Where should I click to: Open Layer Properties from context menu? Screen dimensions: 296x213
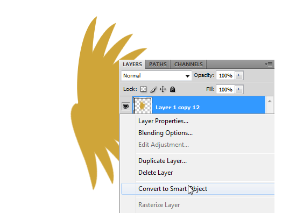tap(163, 121)
